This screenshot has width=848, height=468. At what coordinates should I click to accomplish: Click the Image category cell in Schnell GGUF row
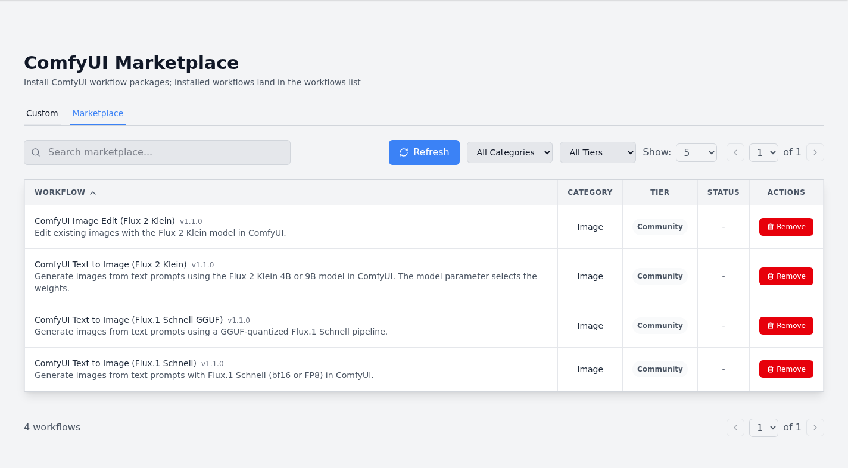click(x=590, y=326)
